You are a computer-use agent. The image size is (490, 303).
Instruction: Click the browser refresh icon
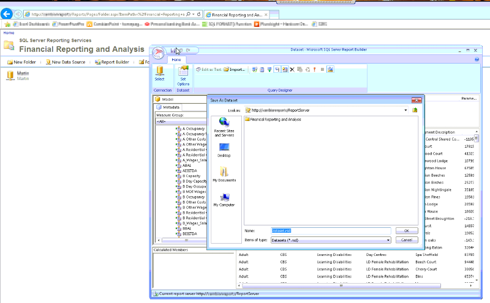click(x=198, y=14)
